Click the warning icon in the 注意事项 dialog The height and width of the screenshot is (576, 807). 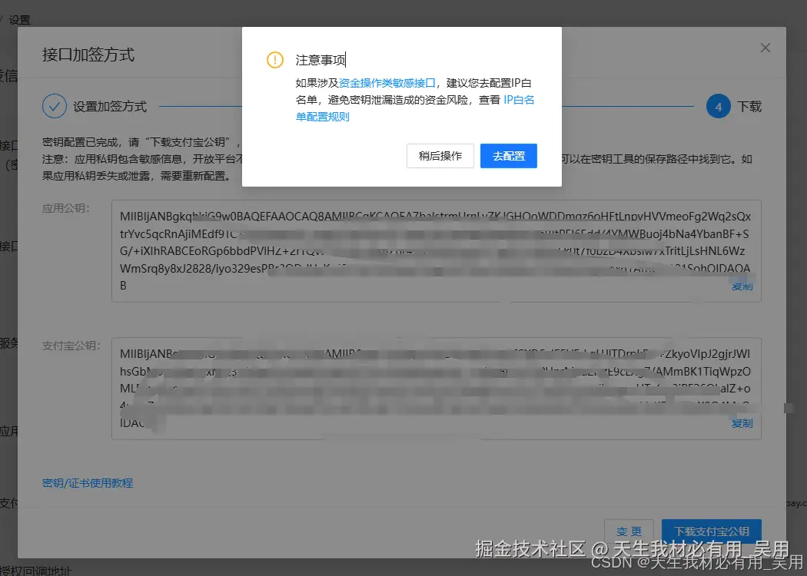click(x=274, y=58)
